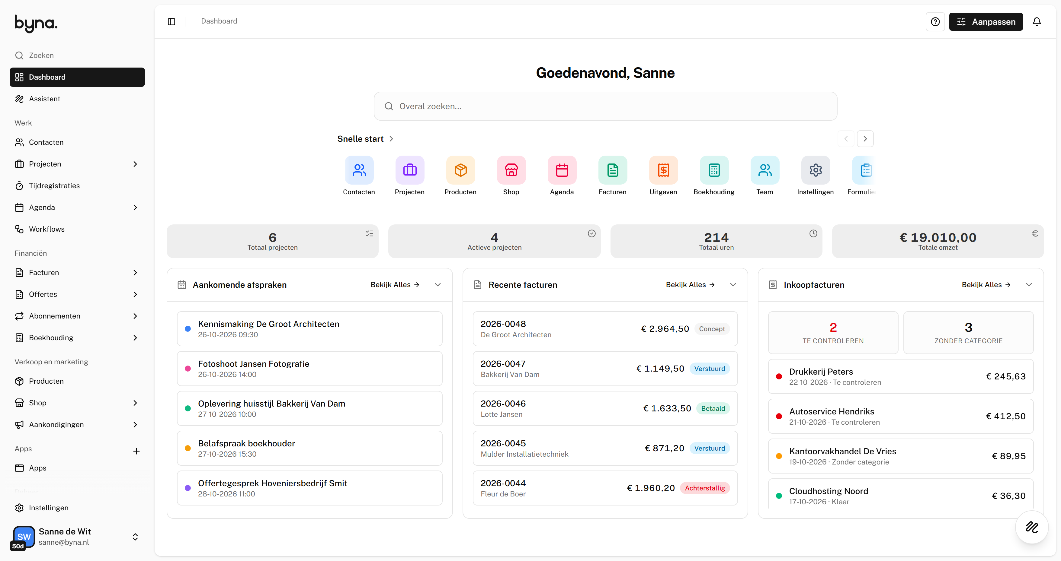Open overdue invoice 2026-0044 Fleur de Boer
This screenshot has height=561, width=1061.
click(605, 488)
